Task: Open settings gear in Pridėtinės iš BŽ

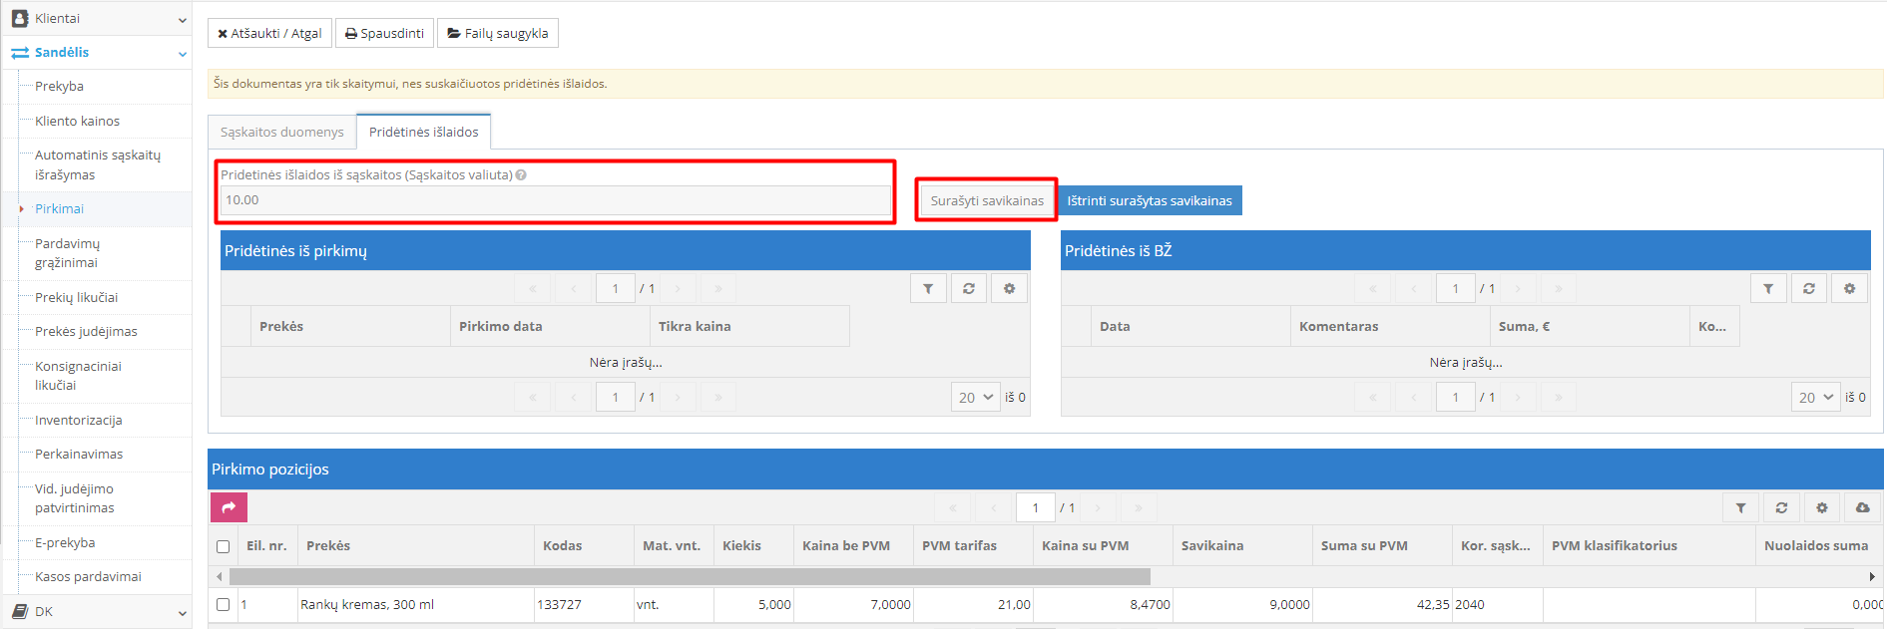Action: (1849, 288)
